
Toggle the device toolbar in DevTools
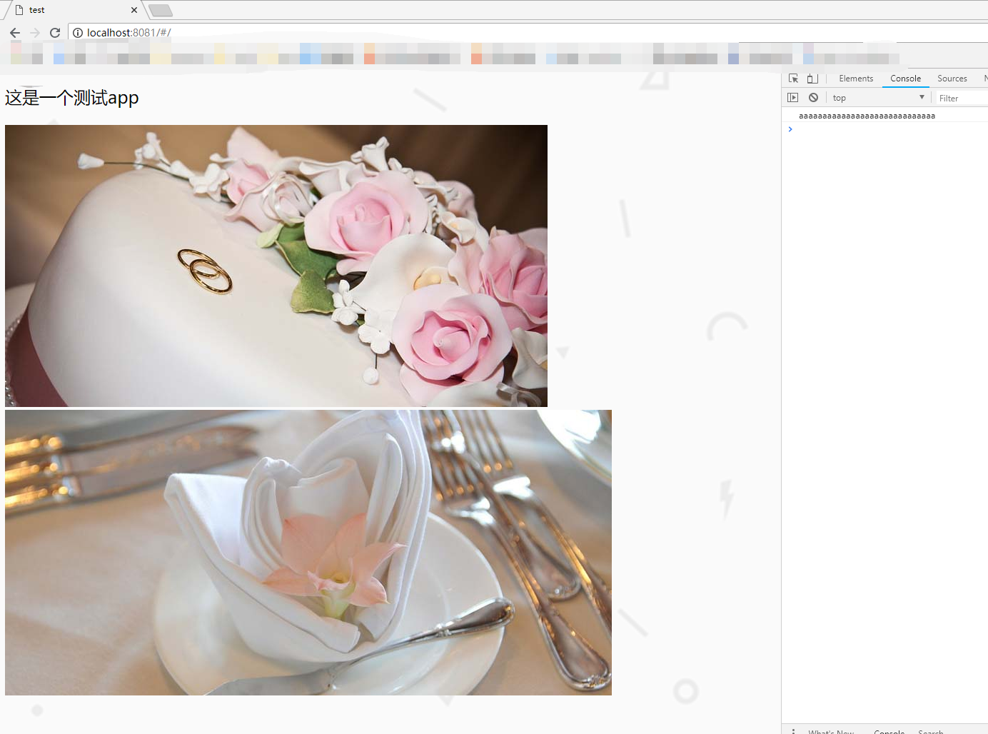pos(812,79)
